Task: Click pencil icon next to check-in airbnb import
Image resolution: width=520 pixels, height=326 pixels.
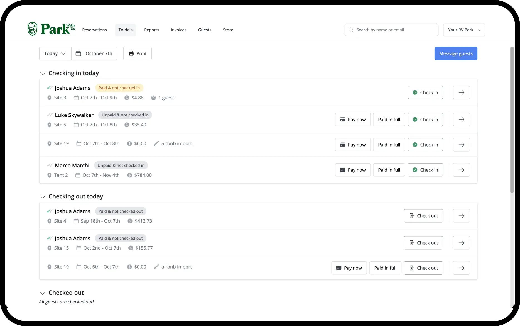Action: (156, 143)
